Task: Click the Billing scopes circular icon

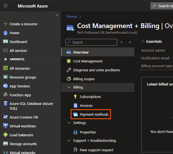Action: click(x=69, y=79)
